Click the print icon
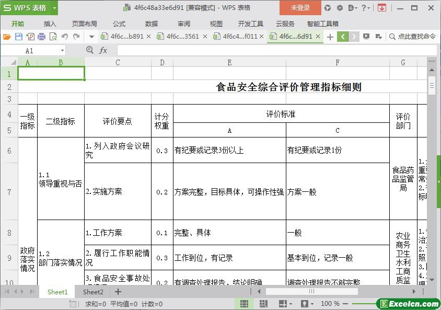Screen dimensions: 441x310 (x=41, y=37)
